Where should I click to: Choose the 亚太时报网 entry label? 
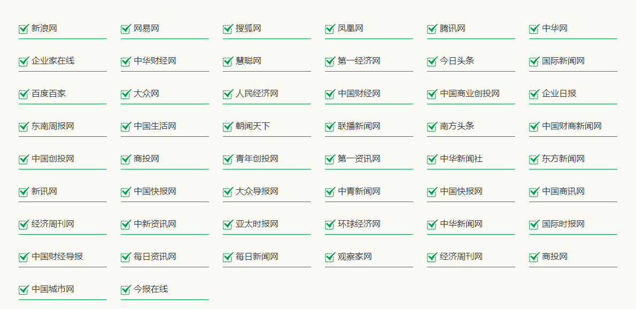[257, 224]
